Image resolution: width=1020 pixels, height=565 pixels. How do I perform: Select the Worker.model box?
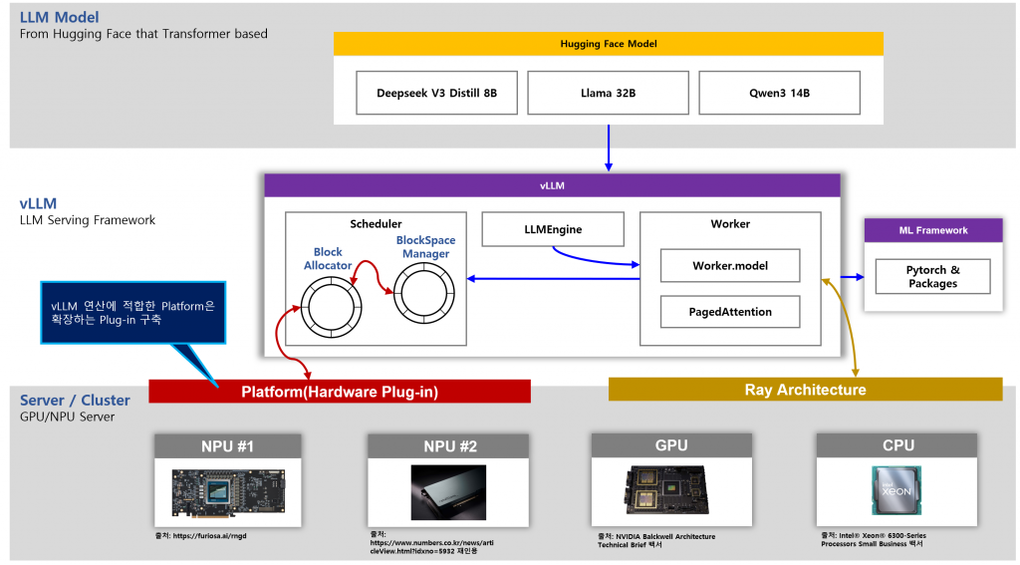click(730, 266)
